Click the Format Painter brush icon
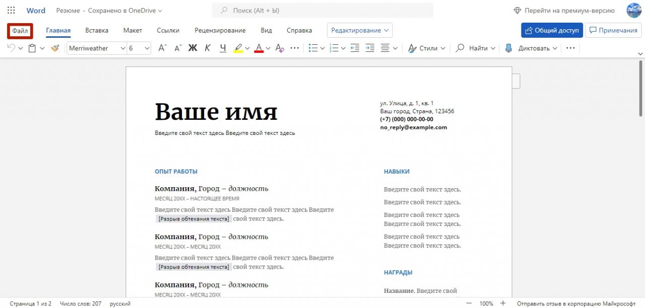This screenshot has width=645, height=308. [x=55, y=48]
